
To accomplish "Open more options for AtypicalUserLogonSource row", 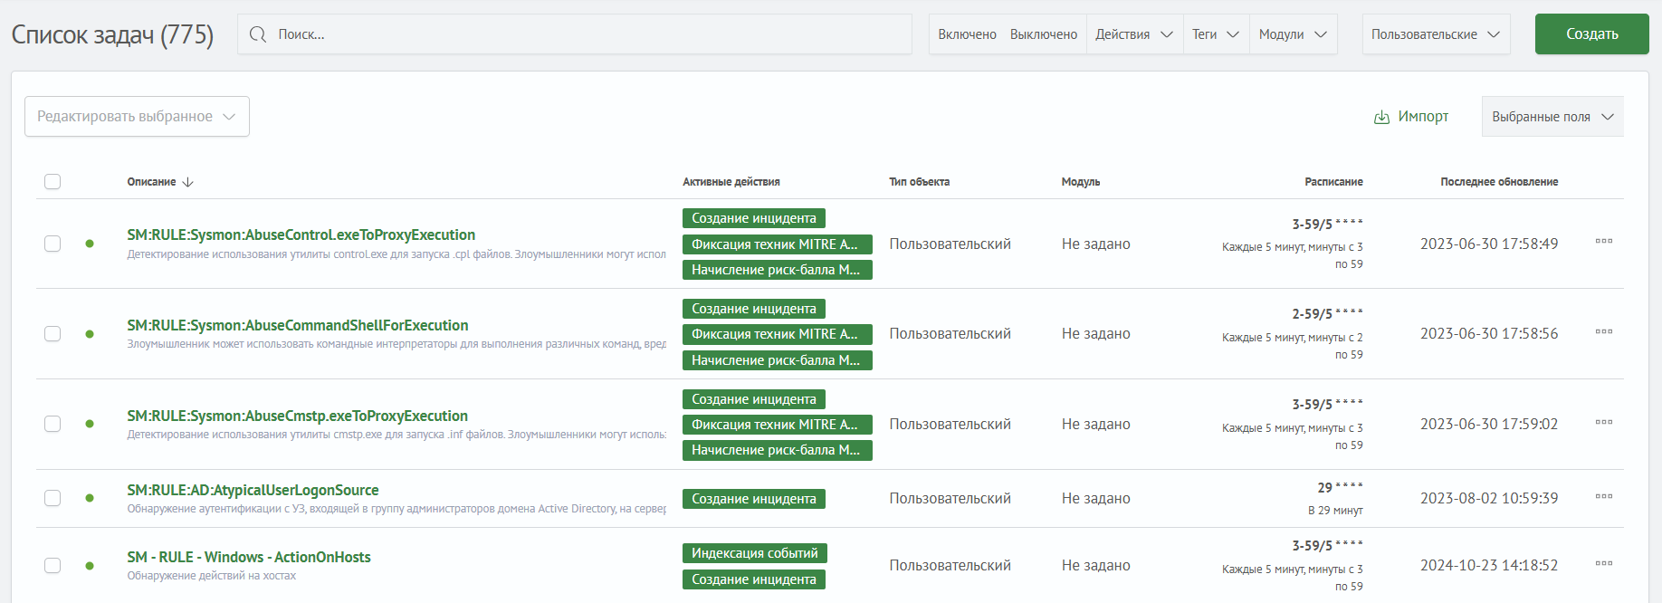I will [1604, 496].
